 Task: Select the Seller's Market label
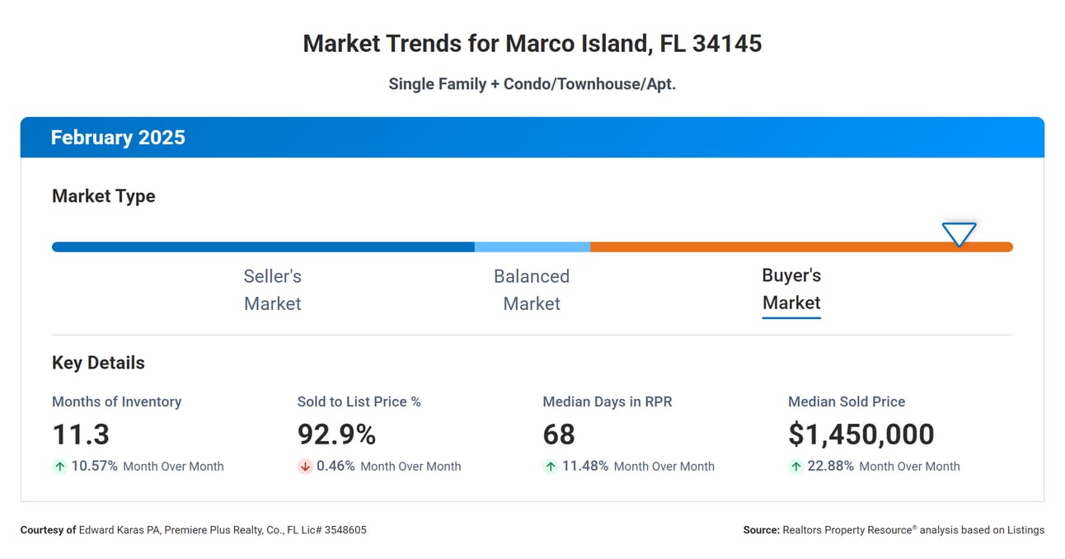[x=273, y=289]
